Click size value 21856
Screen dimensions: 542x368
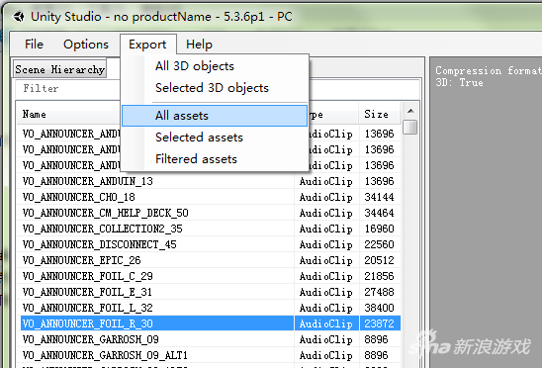coord(379,276)
